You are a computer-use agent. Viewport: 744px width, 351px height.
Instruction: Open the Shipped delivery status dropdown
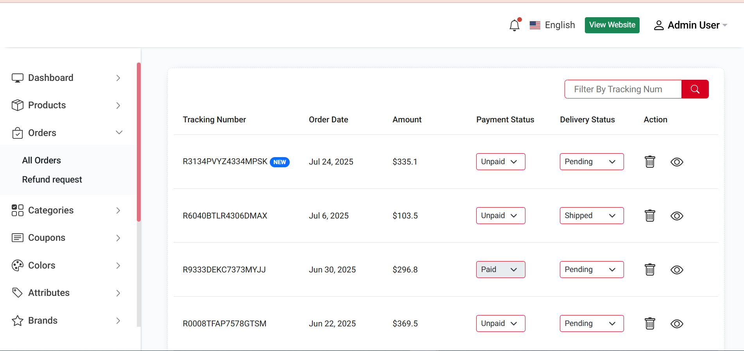coord(591,216)
